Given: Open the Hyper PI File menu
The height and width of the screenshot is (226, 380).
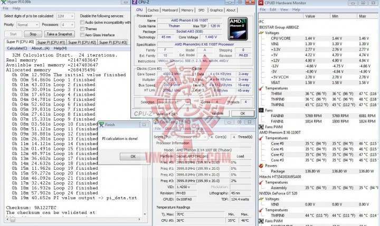Looking at the screenshot, I should pos(5,8).
